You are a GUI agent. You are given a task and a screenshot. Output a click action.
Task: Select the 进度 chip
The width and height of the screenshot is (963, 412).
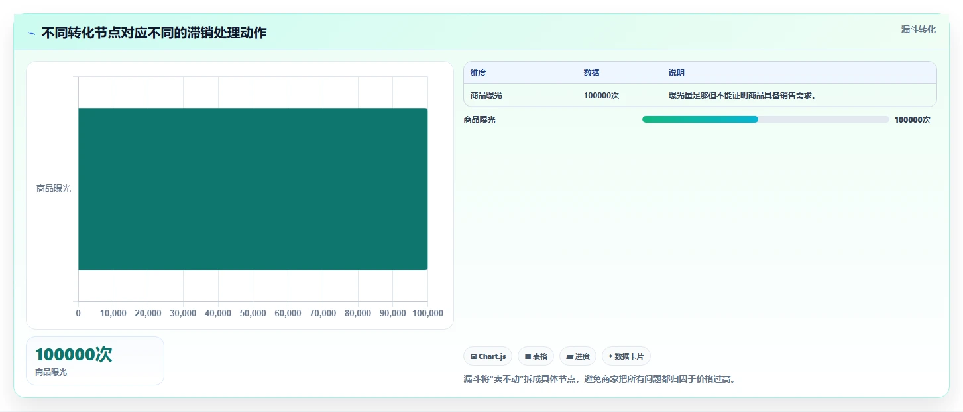(x=578, y=356)
